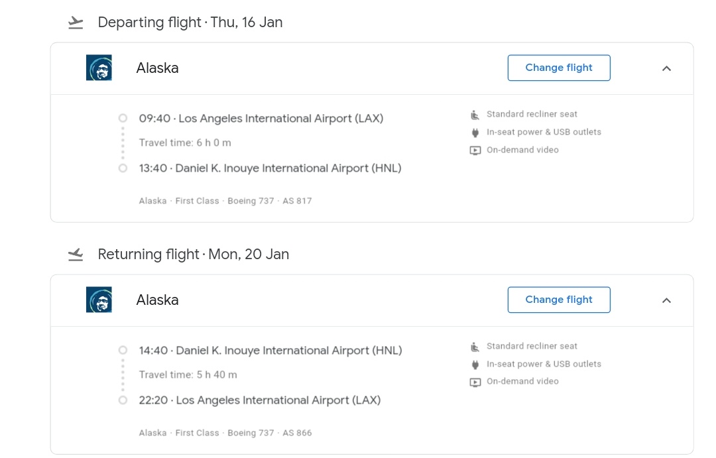Click returning flight power outlet icon

475,365
